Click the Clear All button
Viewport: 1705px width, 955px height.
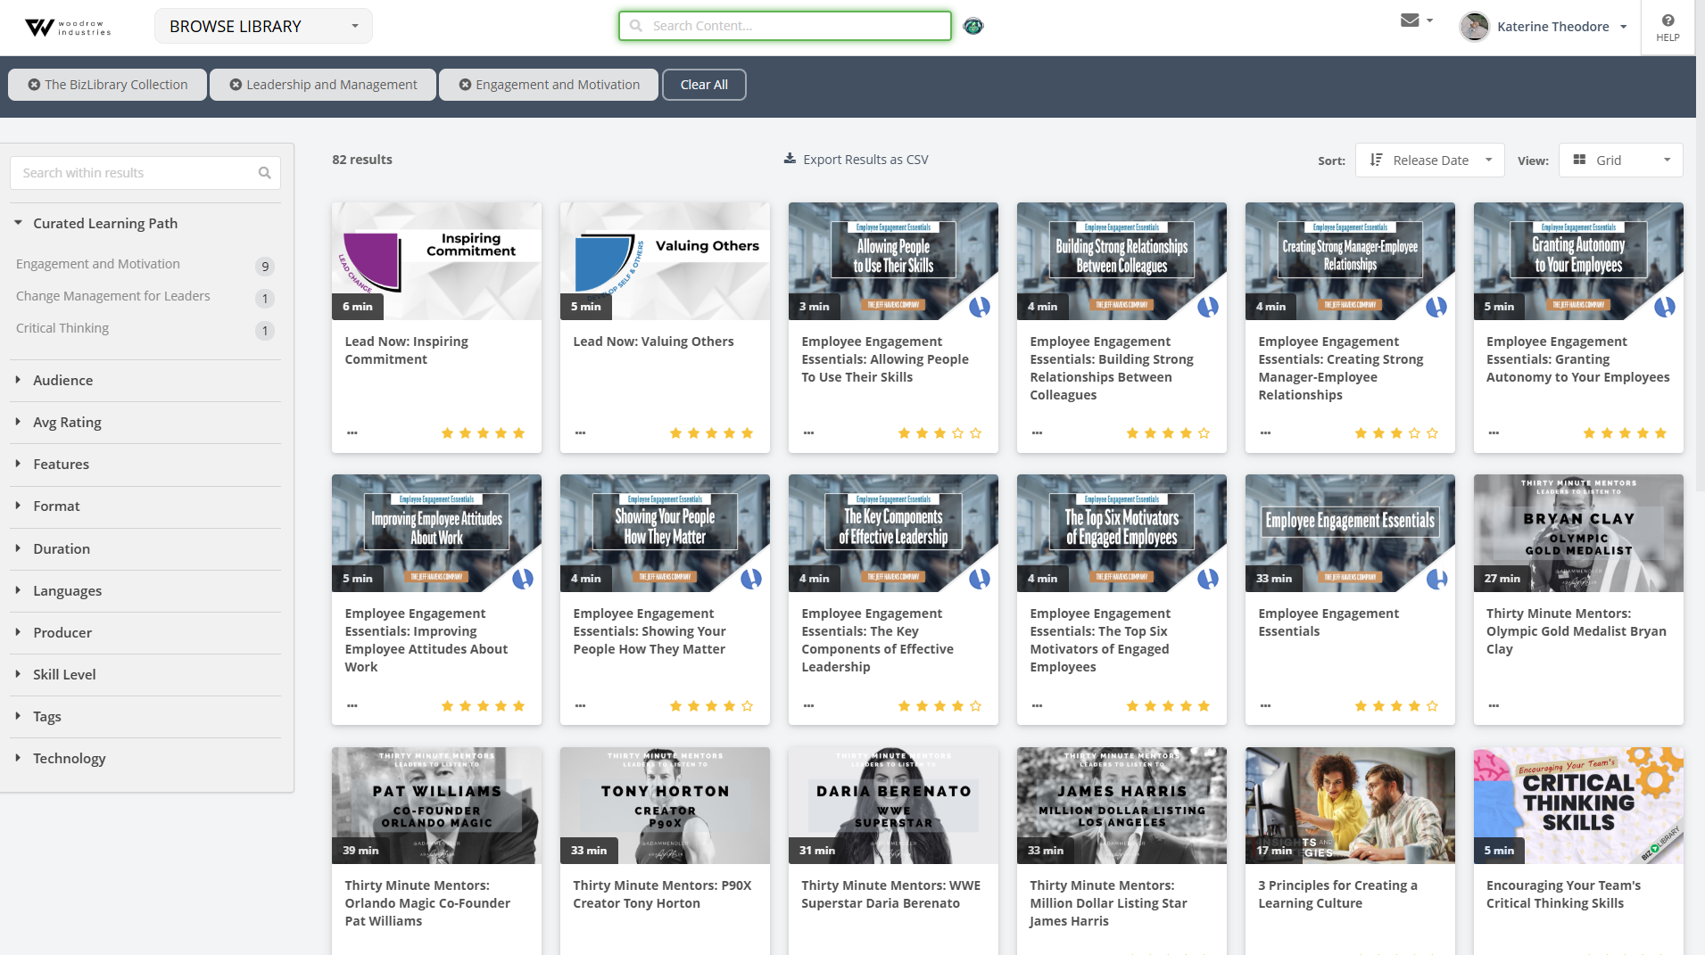coord(704,84)
